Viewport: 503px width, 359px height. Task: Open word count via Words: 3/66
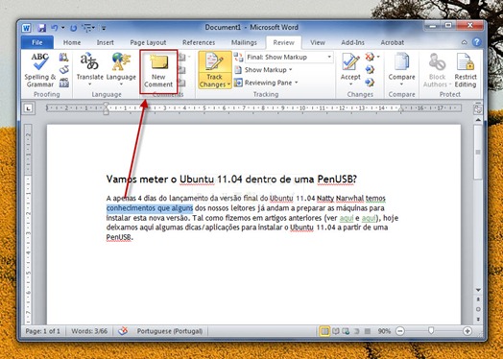point(89,331)
